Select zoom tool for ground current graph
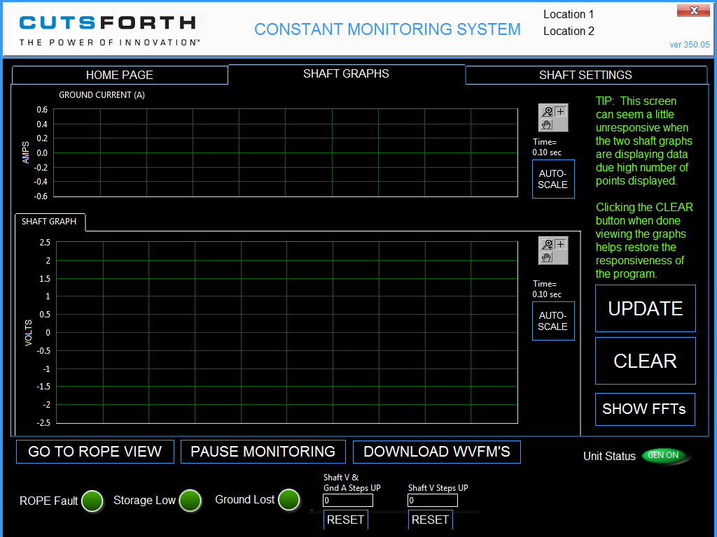Image resolution: width=717 pixels, height=537 pixels. (x=547, y=111)
